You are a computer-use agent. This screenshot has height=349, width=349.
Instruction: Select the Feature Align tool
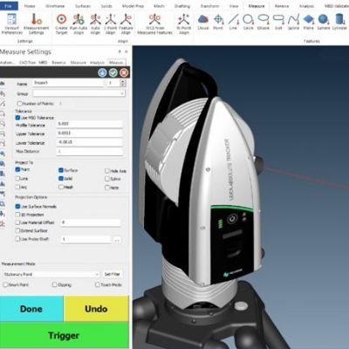pos(126,24)
